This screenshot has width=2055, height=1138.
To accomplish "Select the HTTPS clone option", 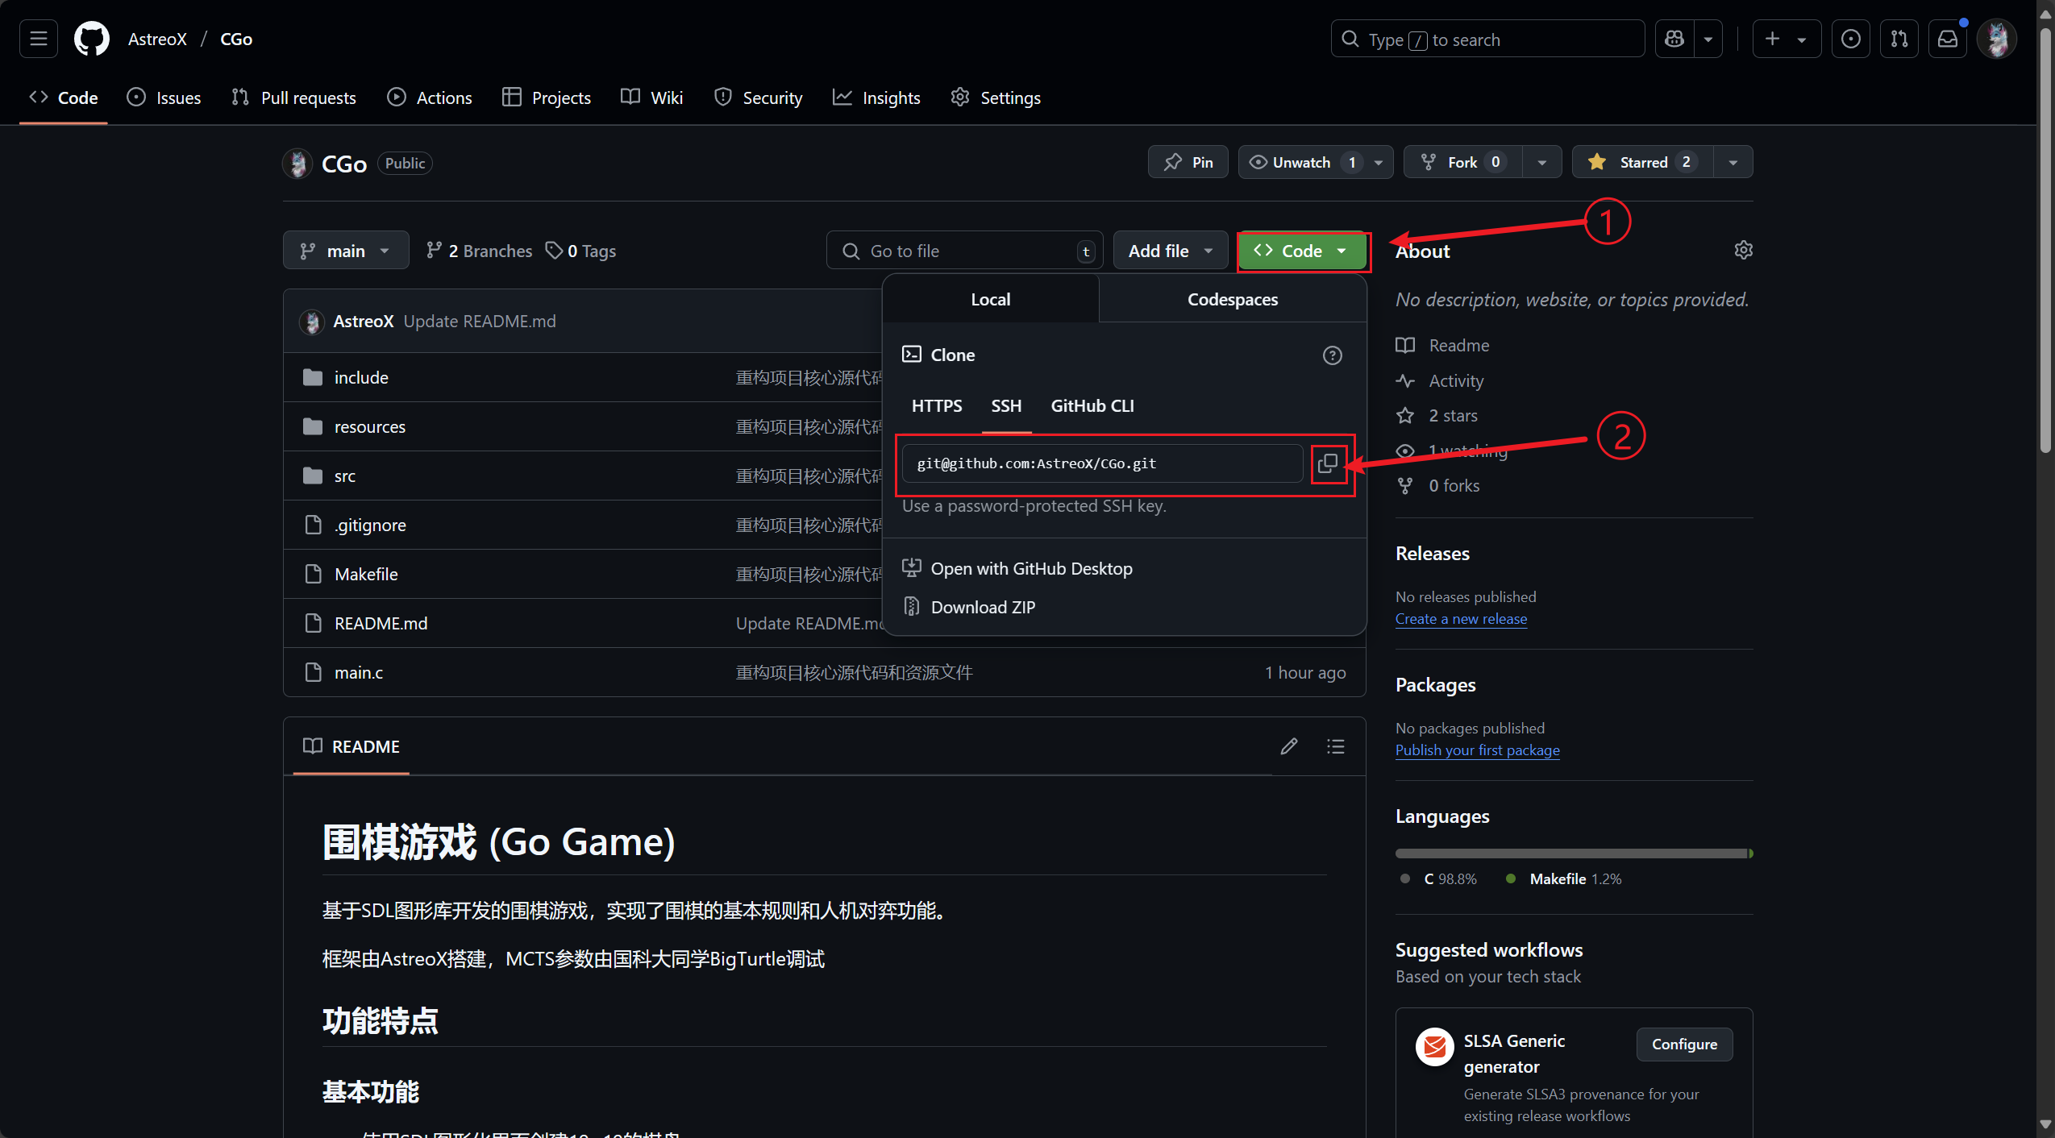I will (x=937, y=405).
